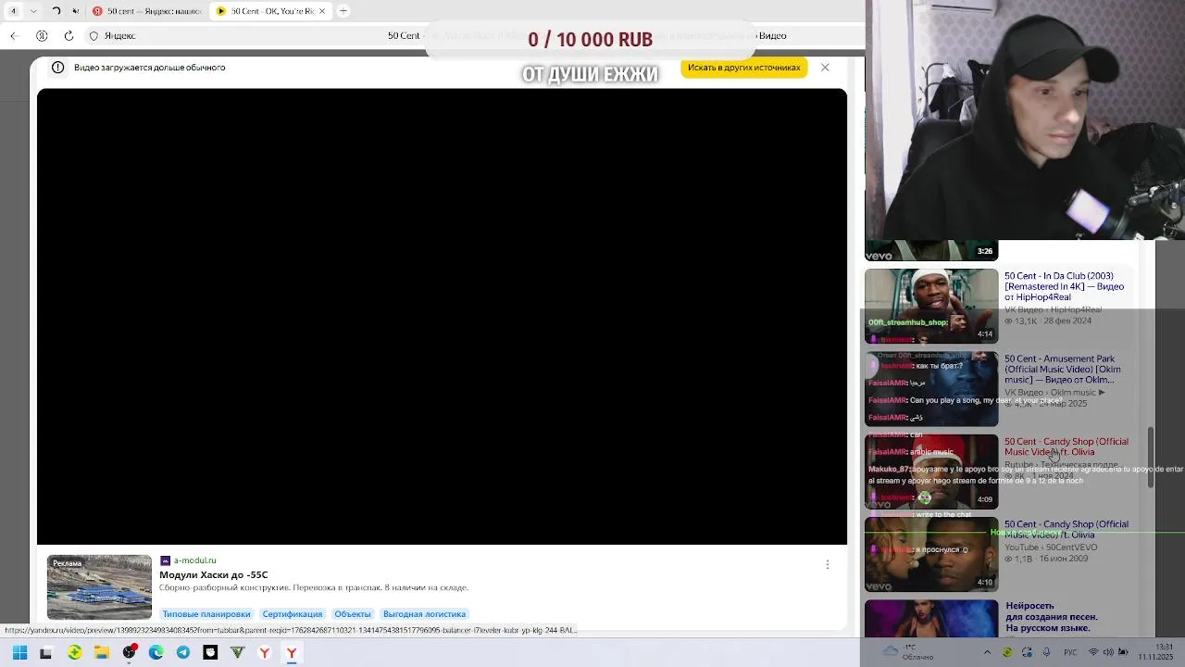The width and height of the screenshot is (1185, 667).
Task: Open the Модули Хаски ad thumbnail
Action: pyautogui.click(x=99, y=587)
